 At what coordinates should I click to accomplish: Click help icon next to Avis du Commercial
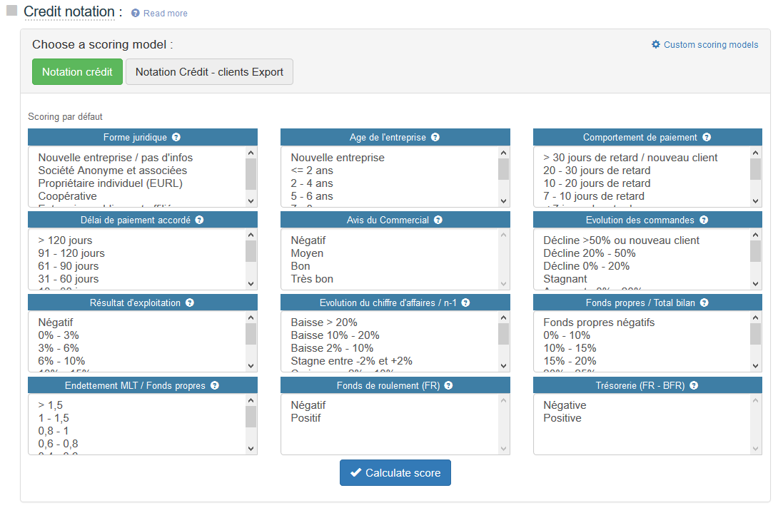pyautogui.click(x=438, y=220)
